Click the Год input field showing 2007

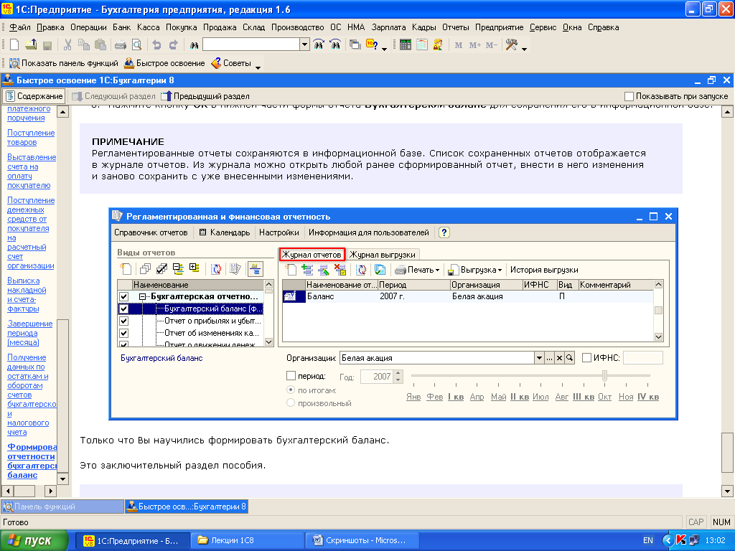377,376
